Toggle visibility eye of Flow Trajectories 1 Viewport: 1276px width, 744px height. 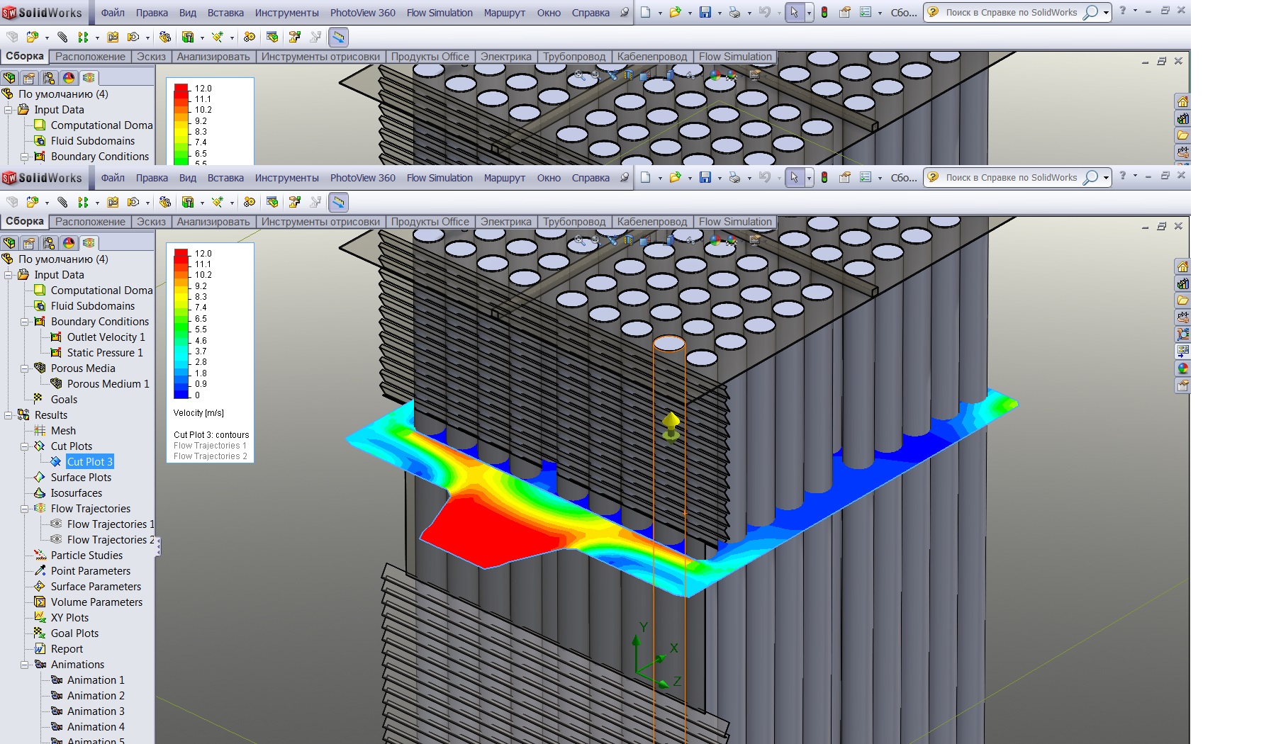[56, 524]
